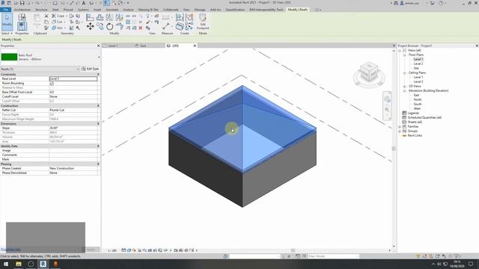The height and width of the screenshot is (269, 479).
Task: Toggle Select Underlay Elements in status bar
Action: 424,256
